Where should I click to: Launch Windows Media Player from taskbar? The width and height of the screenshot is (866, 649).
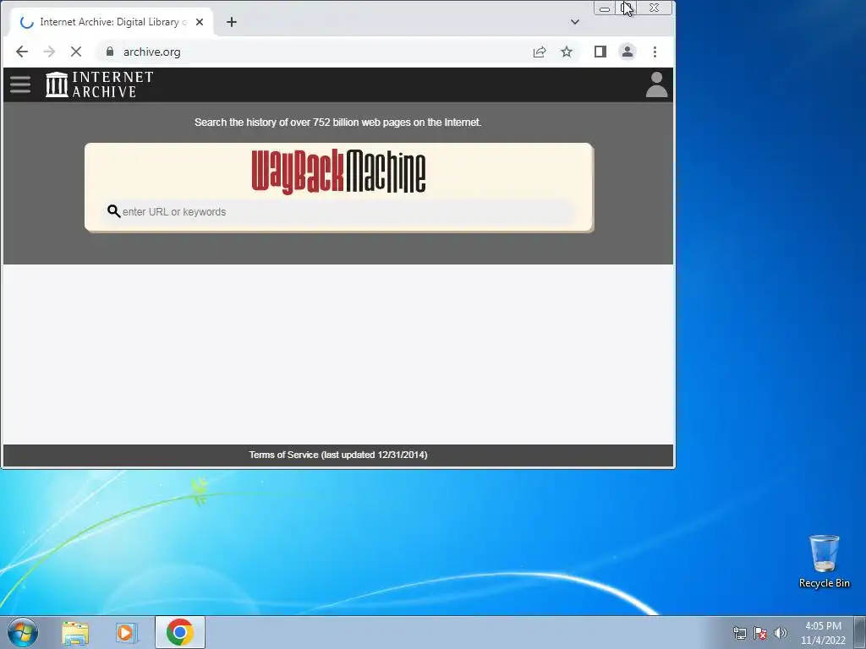pos(127,632)
